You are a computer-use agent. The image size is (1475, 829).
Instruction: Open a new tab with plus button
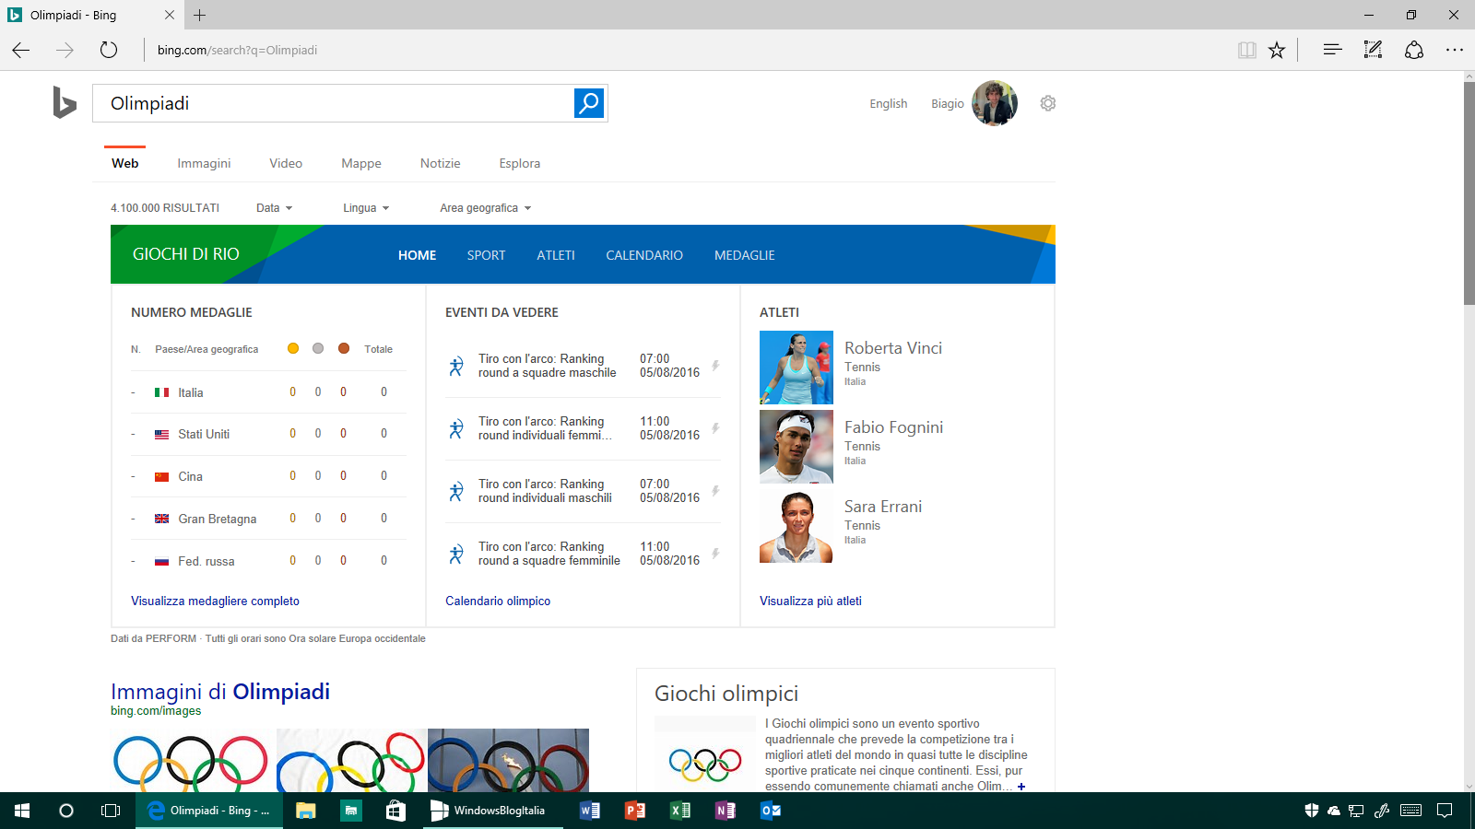[200, 15]
